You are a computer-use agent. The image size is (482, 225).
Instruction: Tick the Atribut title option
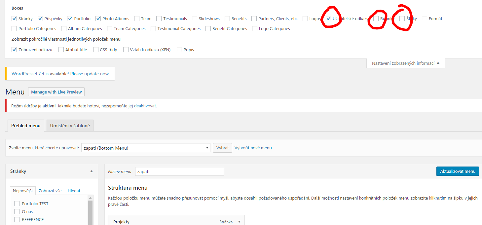pyautogui.click(x=61, y=50)
